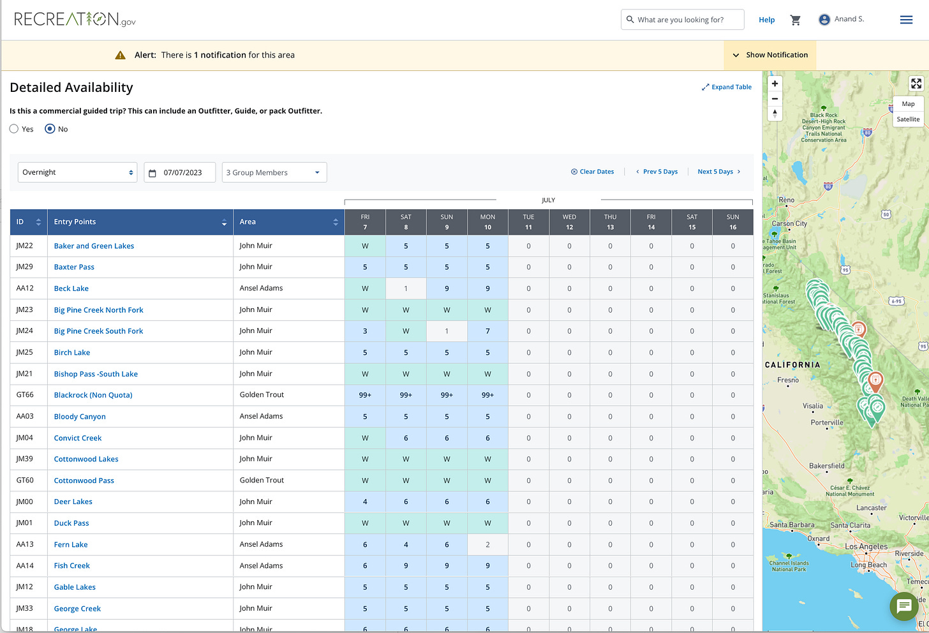Click Golden Trout area in Cottonwood Pass row
The width and height of the screenshot is (929, 633).
(x=262, y=480)
